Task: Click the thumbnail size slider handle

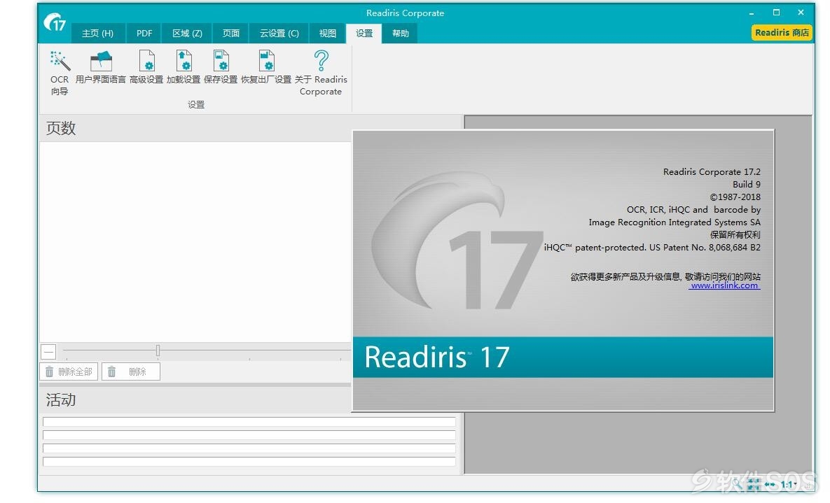Action: [x=158, y=350]
